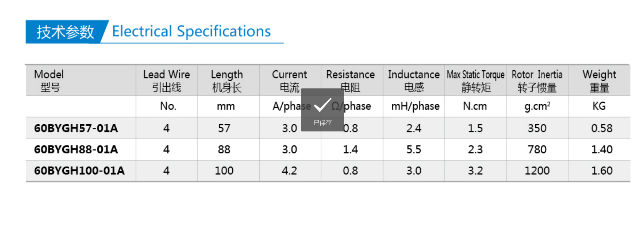Viewport: 642px width, 226px height.
Task: Click the Weight column header
Action: coord(599,81)
